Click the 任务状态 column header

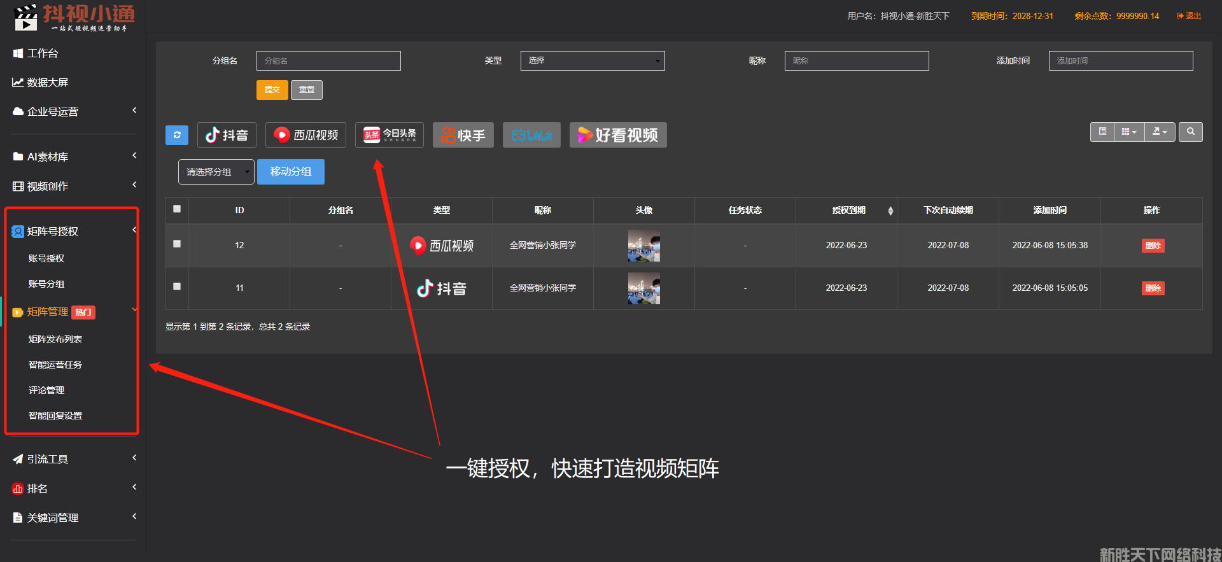745,211
